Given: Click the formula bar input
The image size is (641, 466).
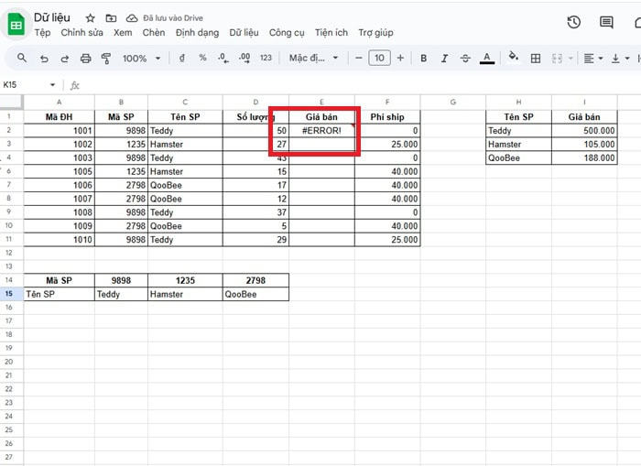Looking at the screenshot, I should tap(360, 85).
